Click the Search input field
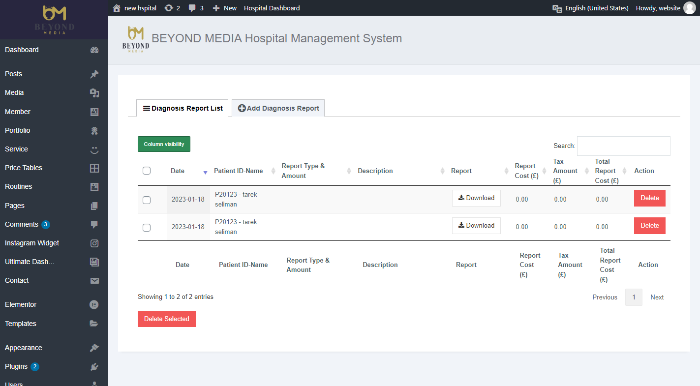700x386 pixels. coord(623,146)
